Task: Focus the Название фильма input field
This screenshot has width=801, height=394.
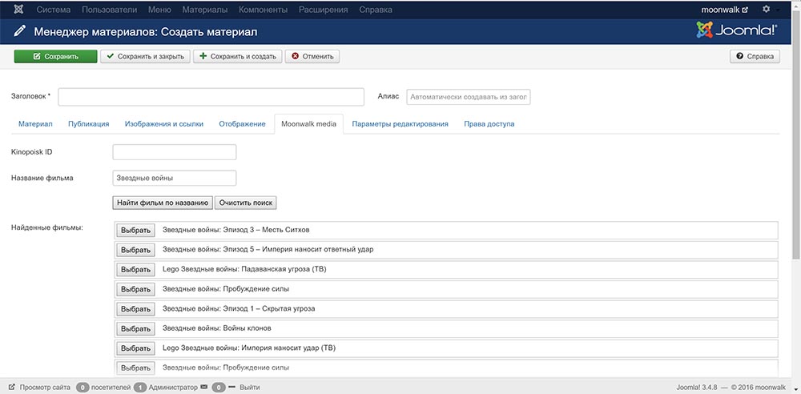Action: pyautogui.click(x=174, y=179)
